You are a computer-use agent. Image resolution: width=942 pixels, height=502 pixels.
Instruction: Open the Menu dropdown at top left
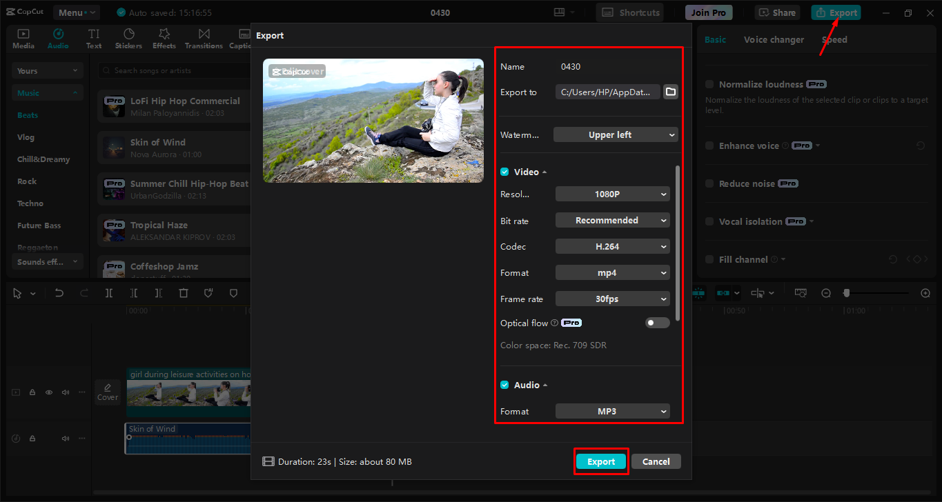click(x=76, y=12)
